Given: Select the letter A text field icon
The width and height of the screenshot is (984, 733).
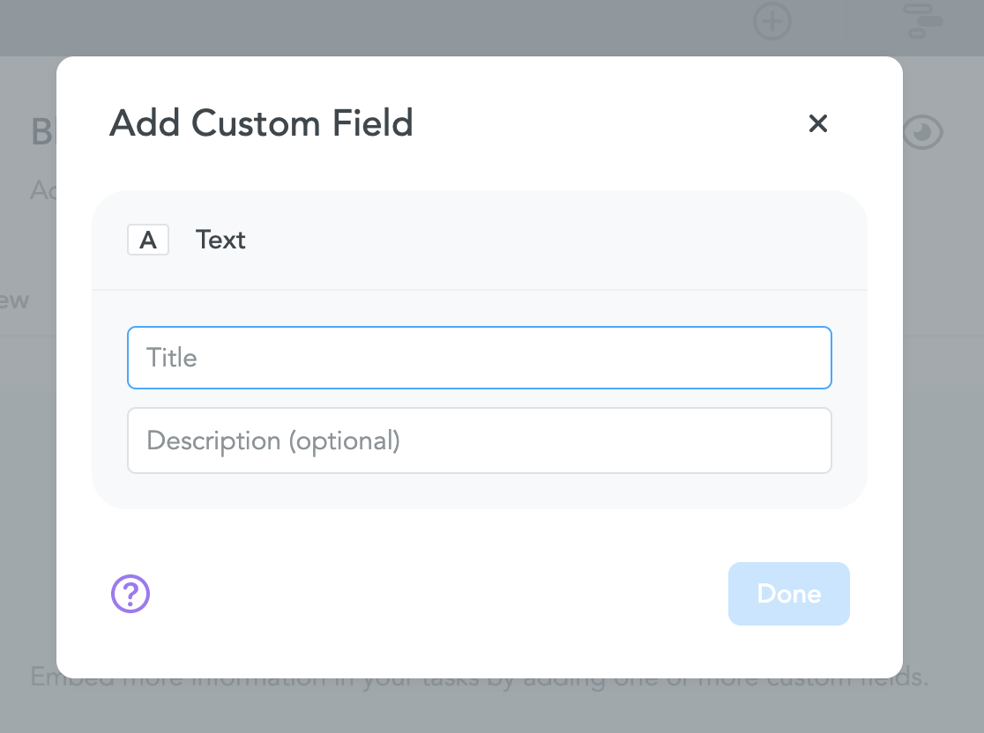Looking at the screenshot, I should pos(147,240).
